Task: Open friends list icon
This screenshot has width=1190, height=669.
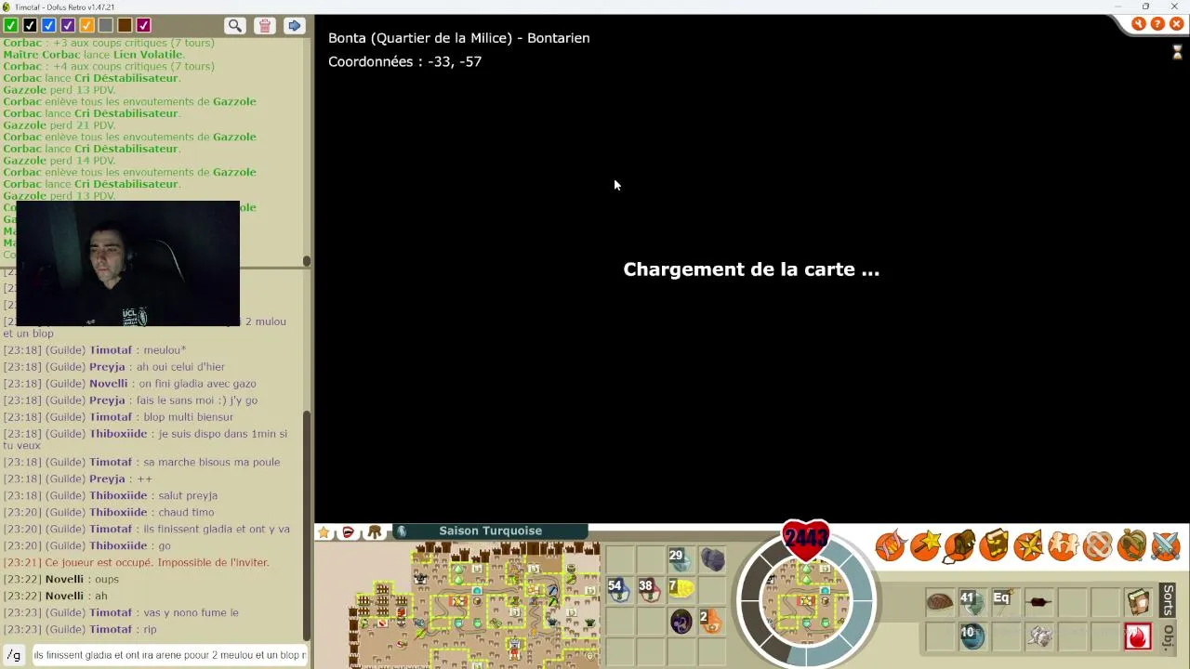Action: [x=1063, y=546]
